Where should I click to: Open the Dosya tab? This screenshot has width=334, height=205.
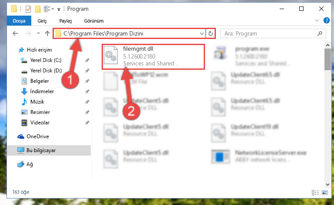coord(19,21)
